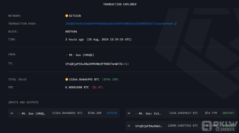
Task: Click the ORIGIN tag on input row
Action: (112, 113)
